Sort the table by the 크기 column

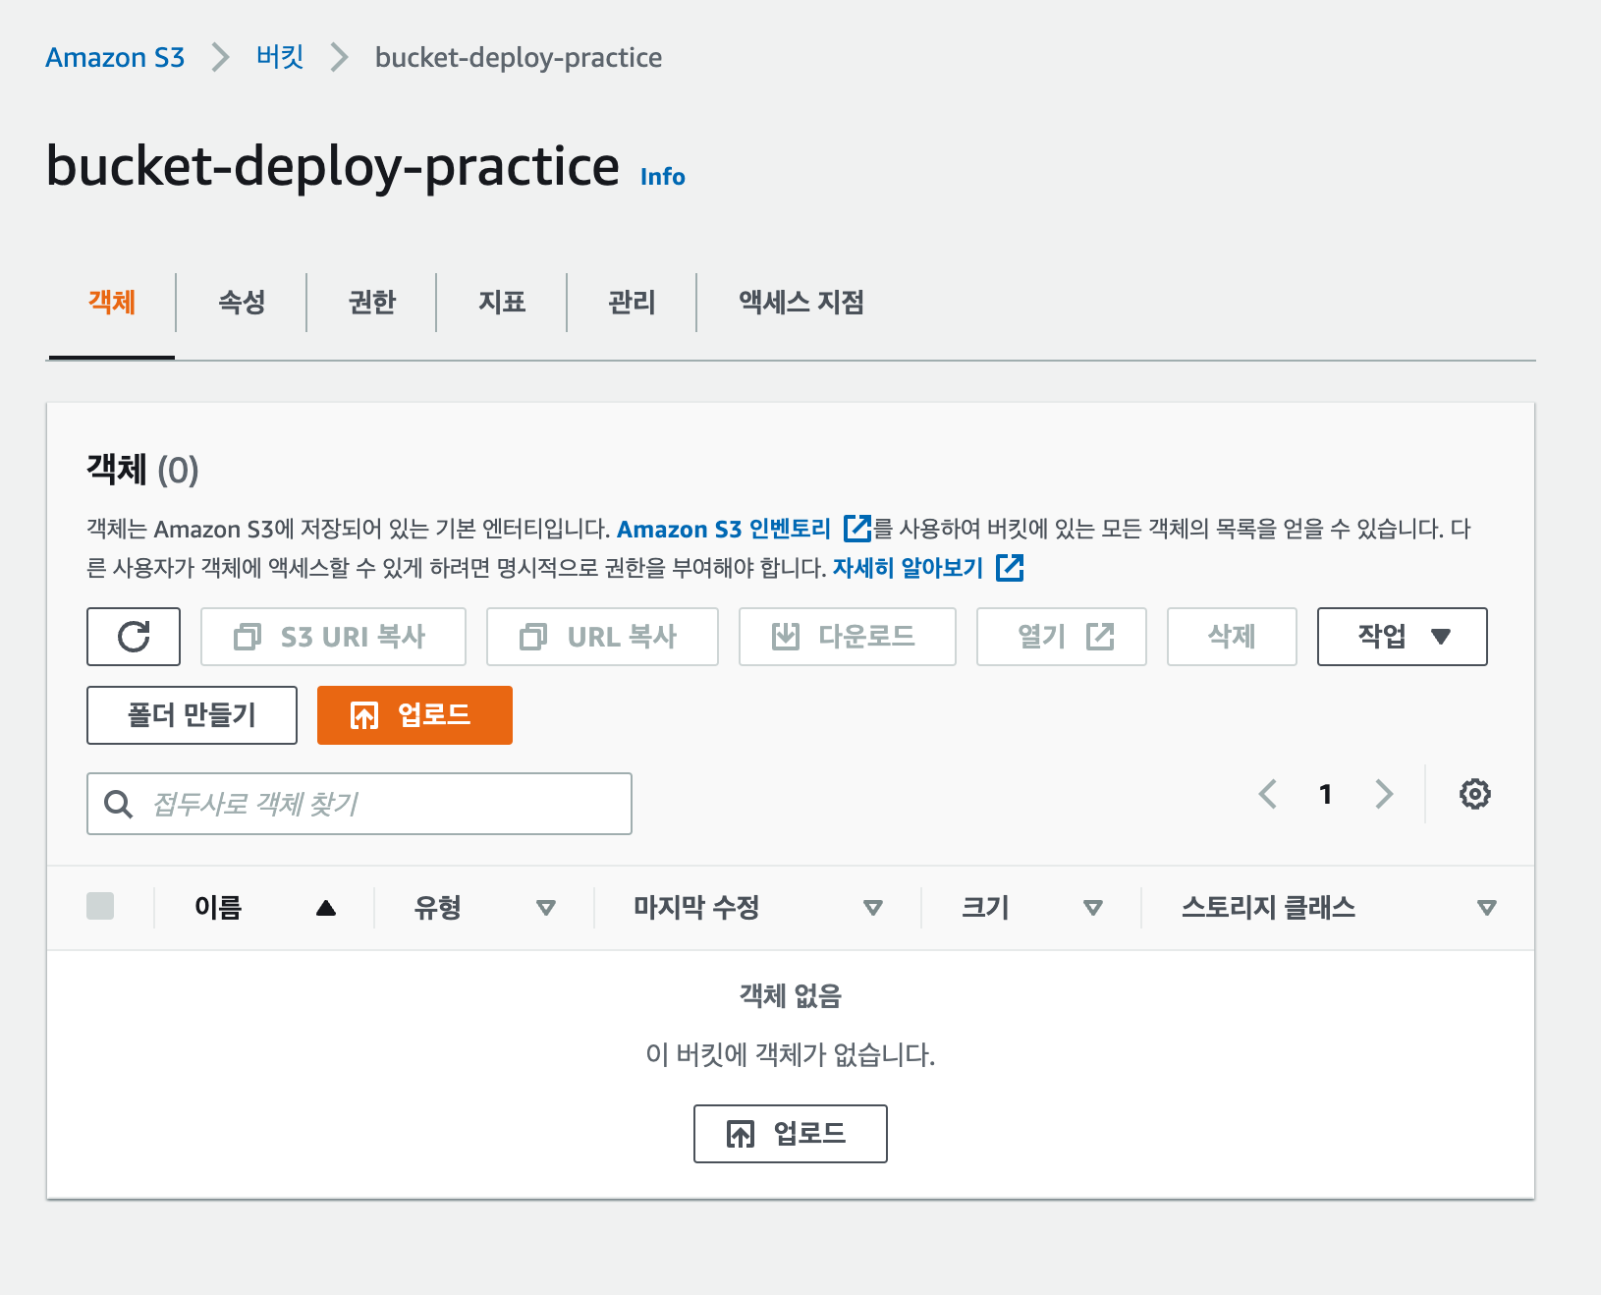(x=1032, y=908)
